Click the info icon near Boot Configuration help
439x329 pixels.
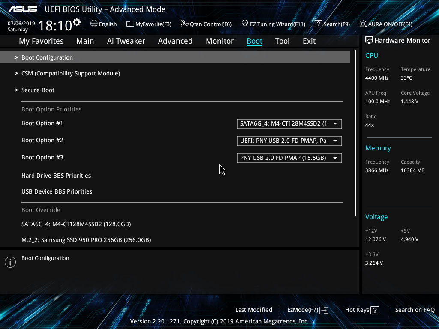pyautogui.click(x=10, y=262)
